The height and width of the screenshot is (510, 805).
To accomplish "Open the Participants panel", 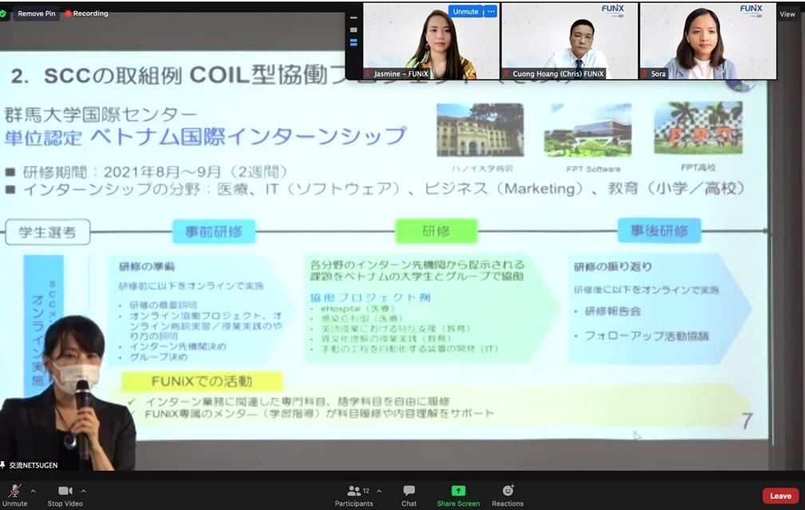I will click(x=353, y=495).
